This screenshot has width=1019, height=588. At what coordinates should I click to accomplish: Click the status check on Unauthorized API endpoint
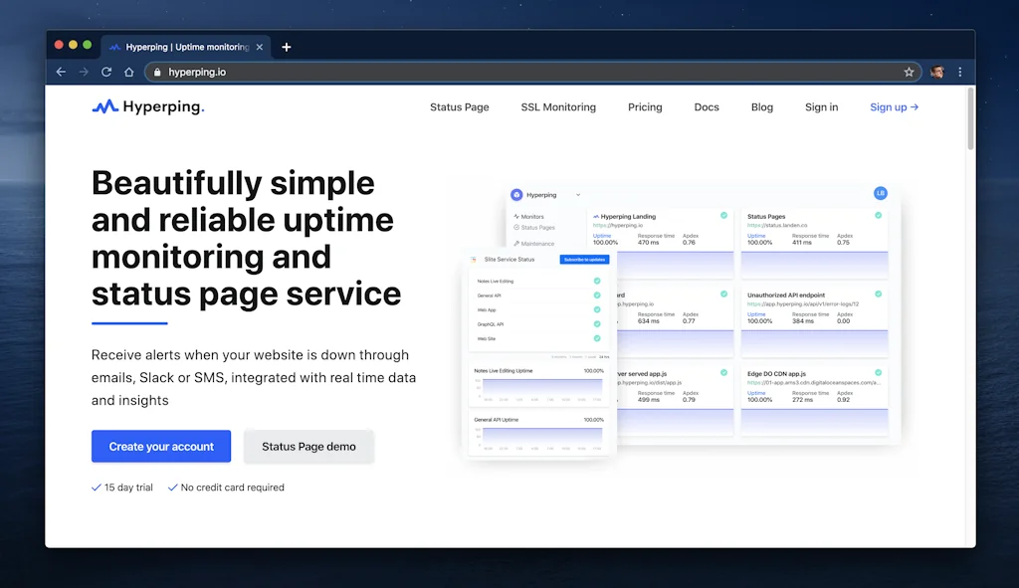coord(878,294)
